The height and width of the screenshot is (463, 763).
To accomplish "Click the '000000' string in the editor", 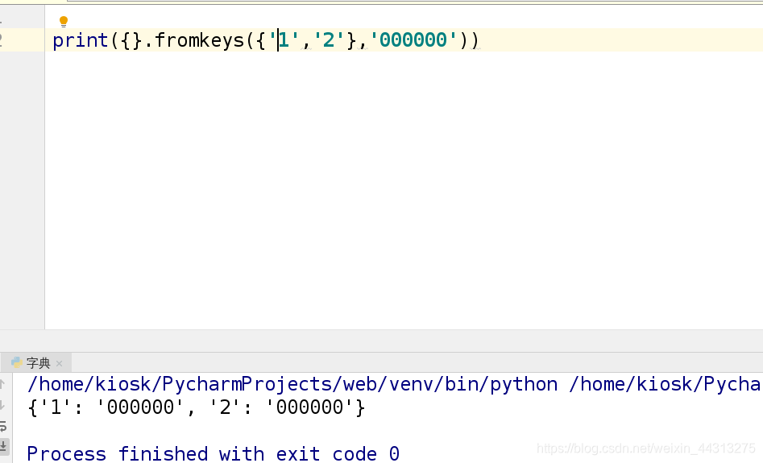I will pyautogui.click(x=413, y=40).
